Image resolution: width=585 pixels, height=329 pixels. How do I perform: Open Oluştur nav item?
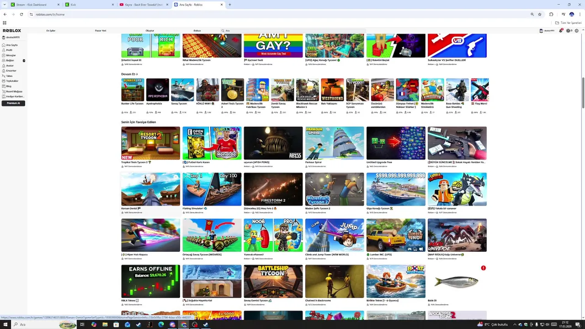[x=149, y=31]
